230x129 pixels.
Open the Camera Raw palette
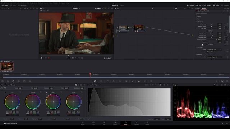click(x=3, y=81)
